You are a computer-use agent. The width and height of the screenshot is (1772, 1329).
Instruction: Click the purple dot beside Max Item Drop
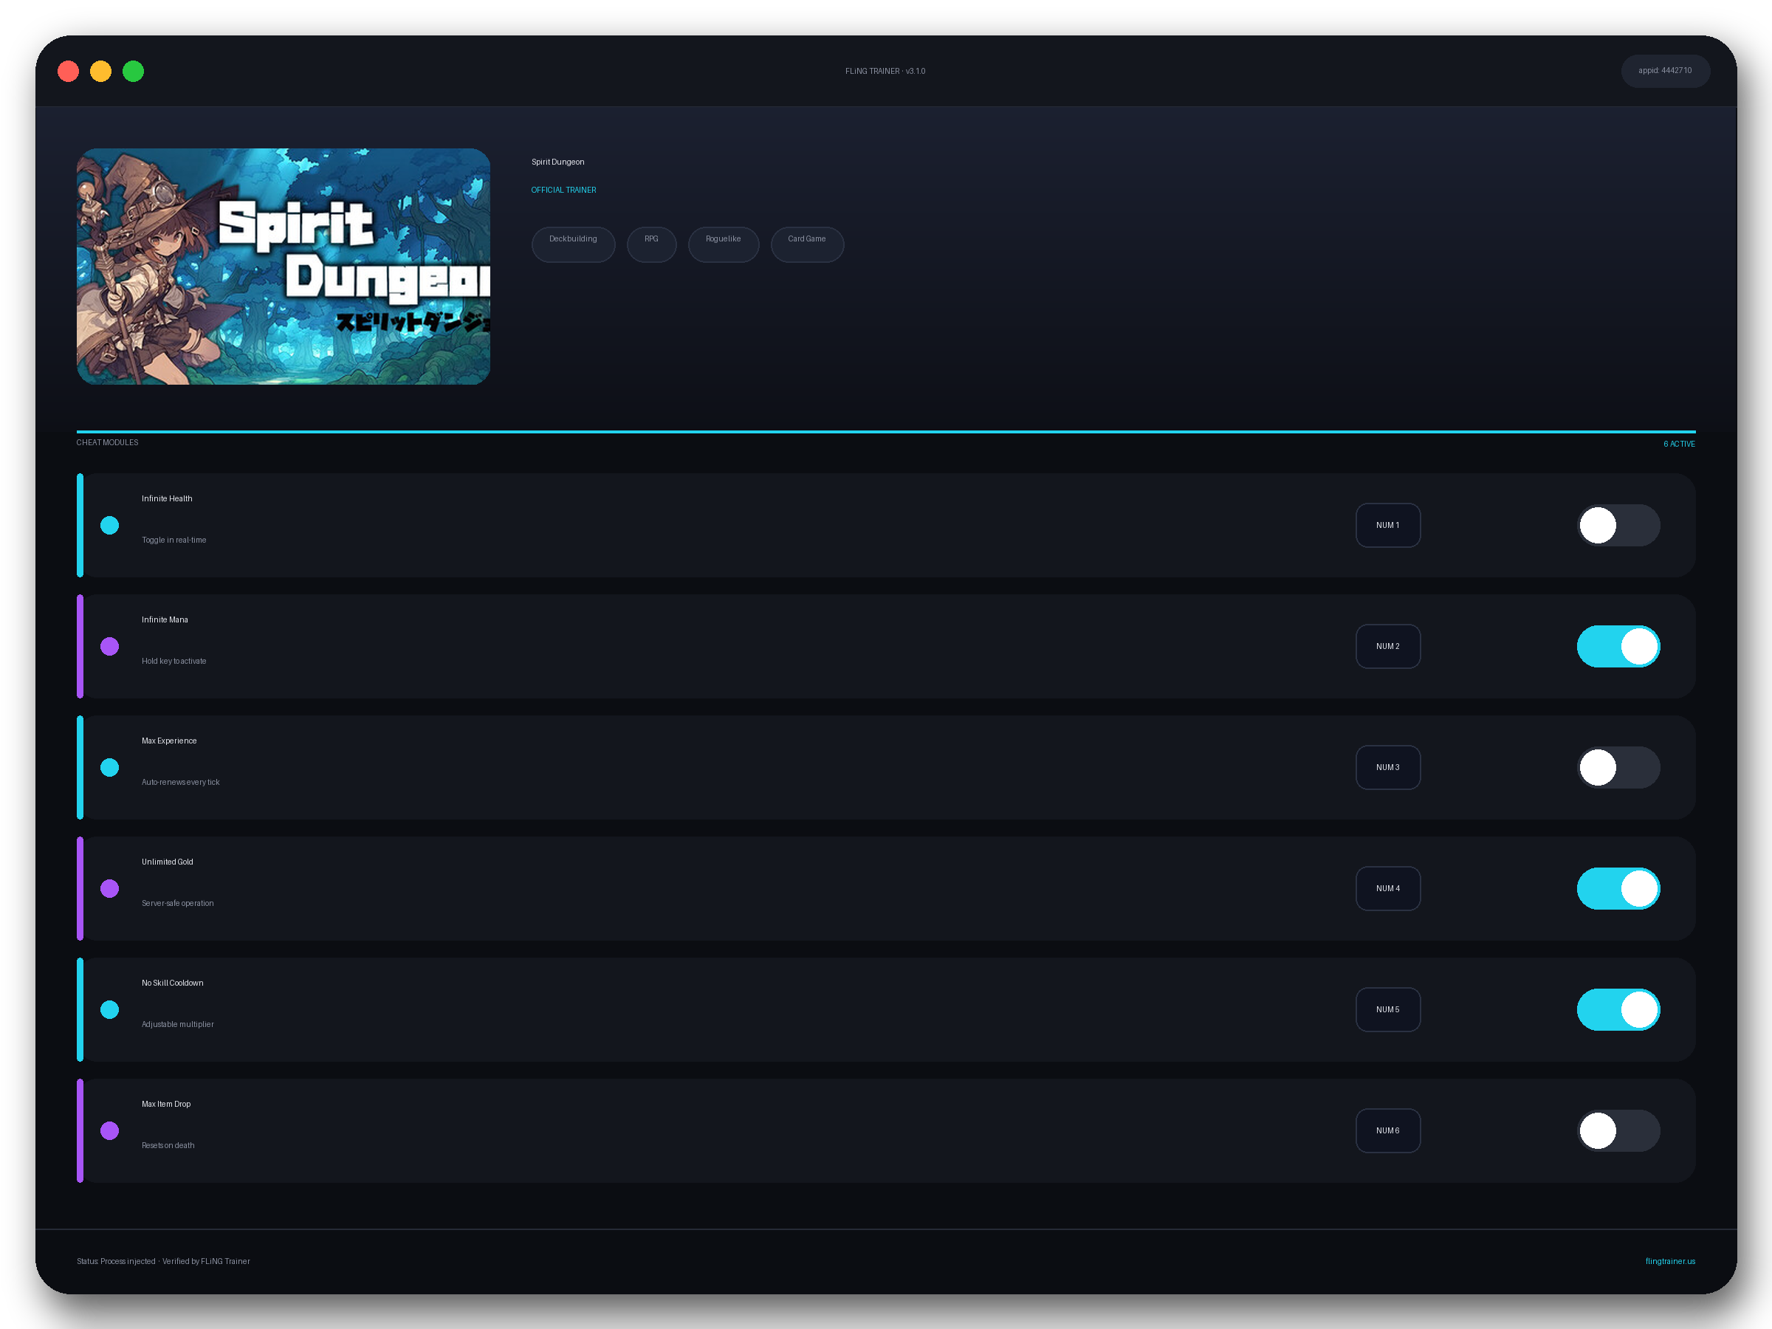[110, 1130]
